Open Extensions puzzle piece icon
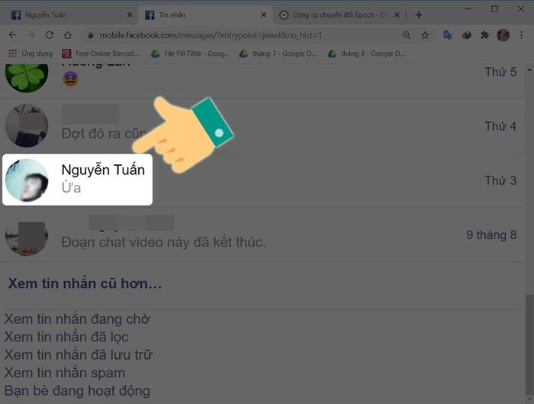This screenshot has height=404, width=534. coord(484,35)
